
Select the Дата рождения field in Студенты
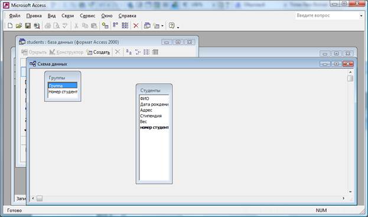pos(154,104)
